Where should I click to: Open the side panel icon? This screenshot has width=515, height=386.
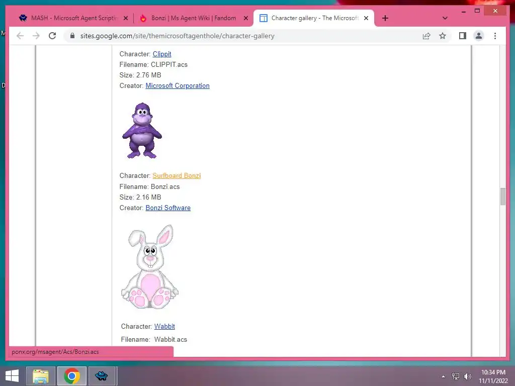coord(463,36)
